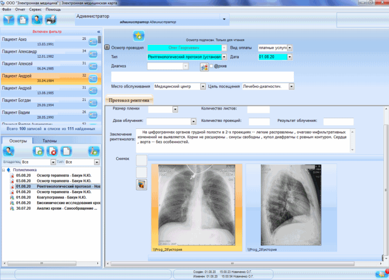Click 'Включен фильтр' filter status text
Screen dimensions: 389x280
47,32
